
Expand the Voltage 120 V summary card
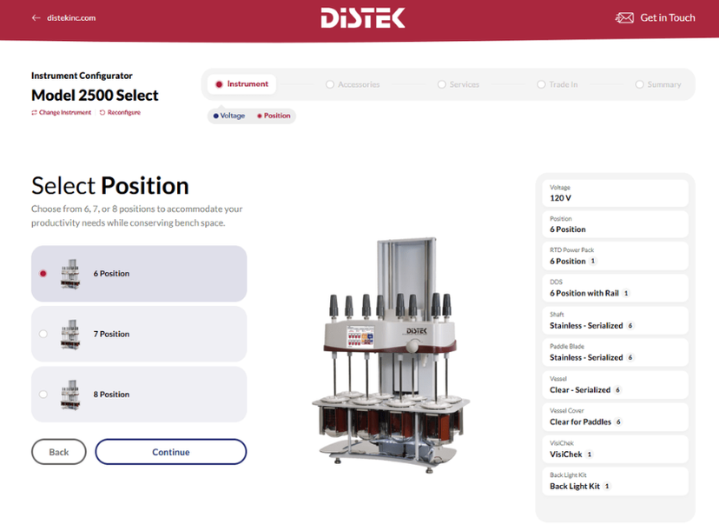pos(615,193)
